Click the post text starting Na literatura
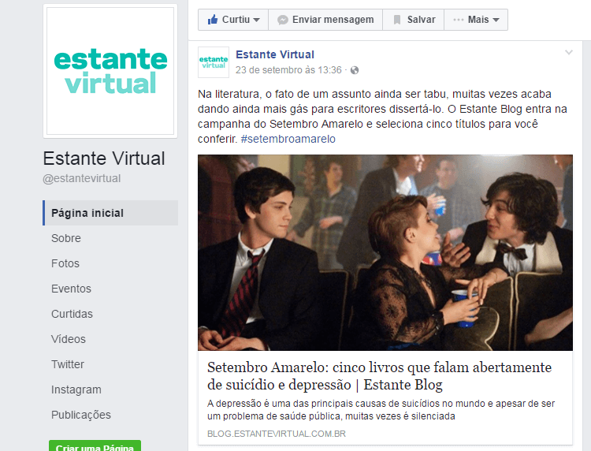 (382, 117)
